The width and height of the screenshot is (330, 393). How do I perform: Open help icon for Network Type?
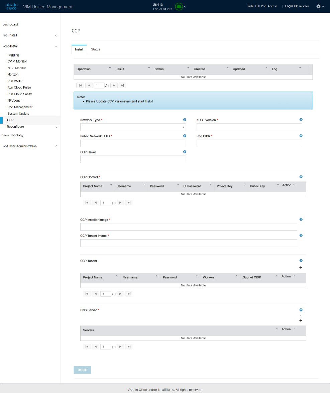185,120
